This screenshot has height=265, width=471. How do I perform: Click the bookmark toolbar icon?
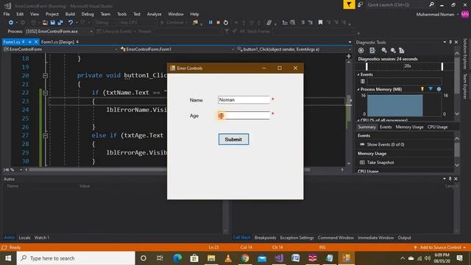point(321,23)
